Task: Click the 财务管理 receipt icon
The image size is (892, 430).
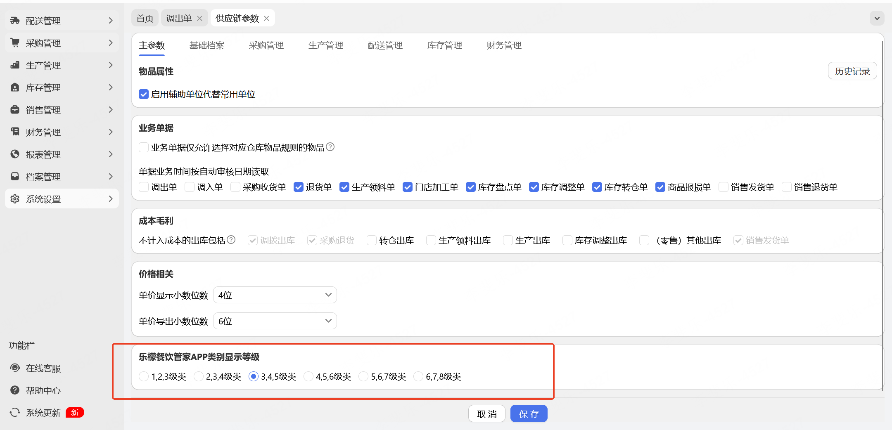Action: click(15, 132)
